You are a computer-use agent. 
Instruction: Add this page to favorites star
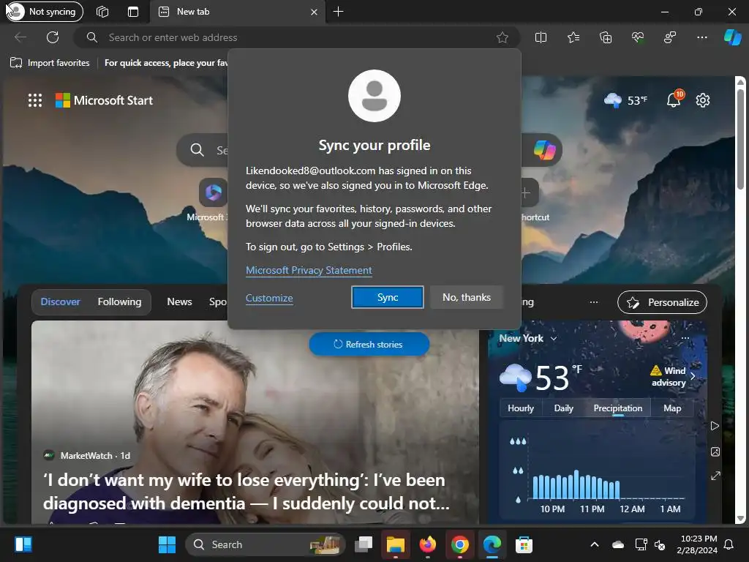tap(502, 37)
